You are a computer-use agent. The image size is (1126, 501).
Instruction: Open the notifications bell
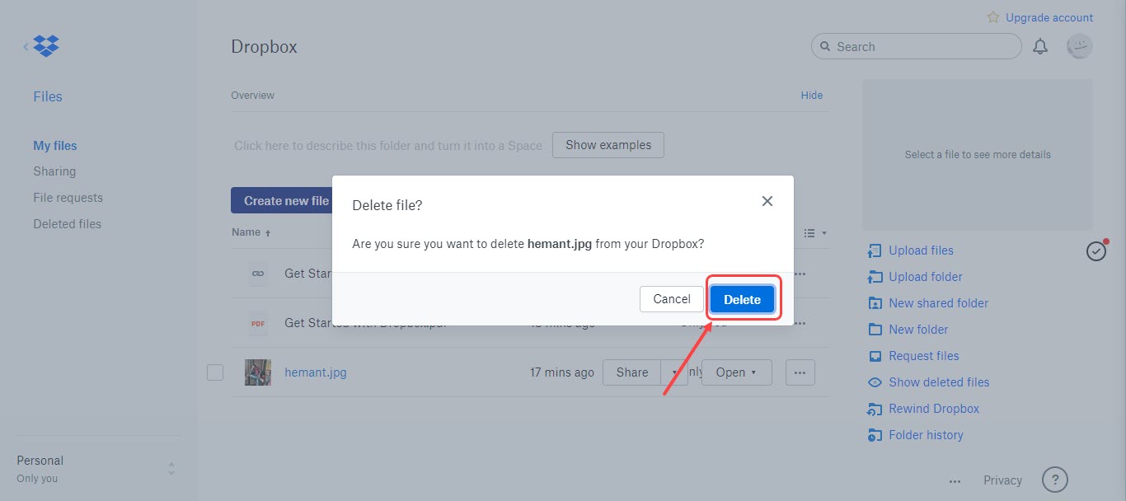1039,46
